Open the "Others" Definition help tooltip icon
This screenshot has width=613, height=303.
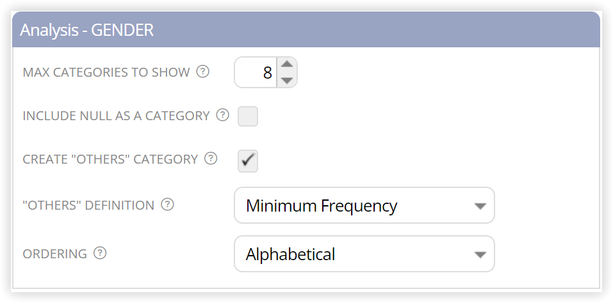coord(168,205)
